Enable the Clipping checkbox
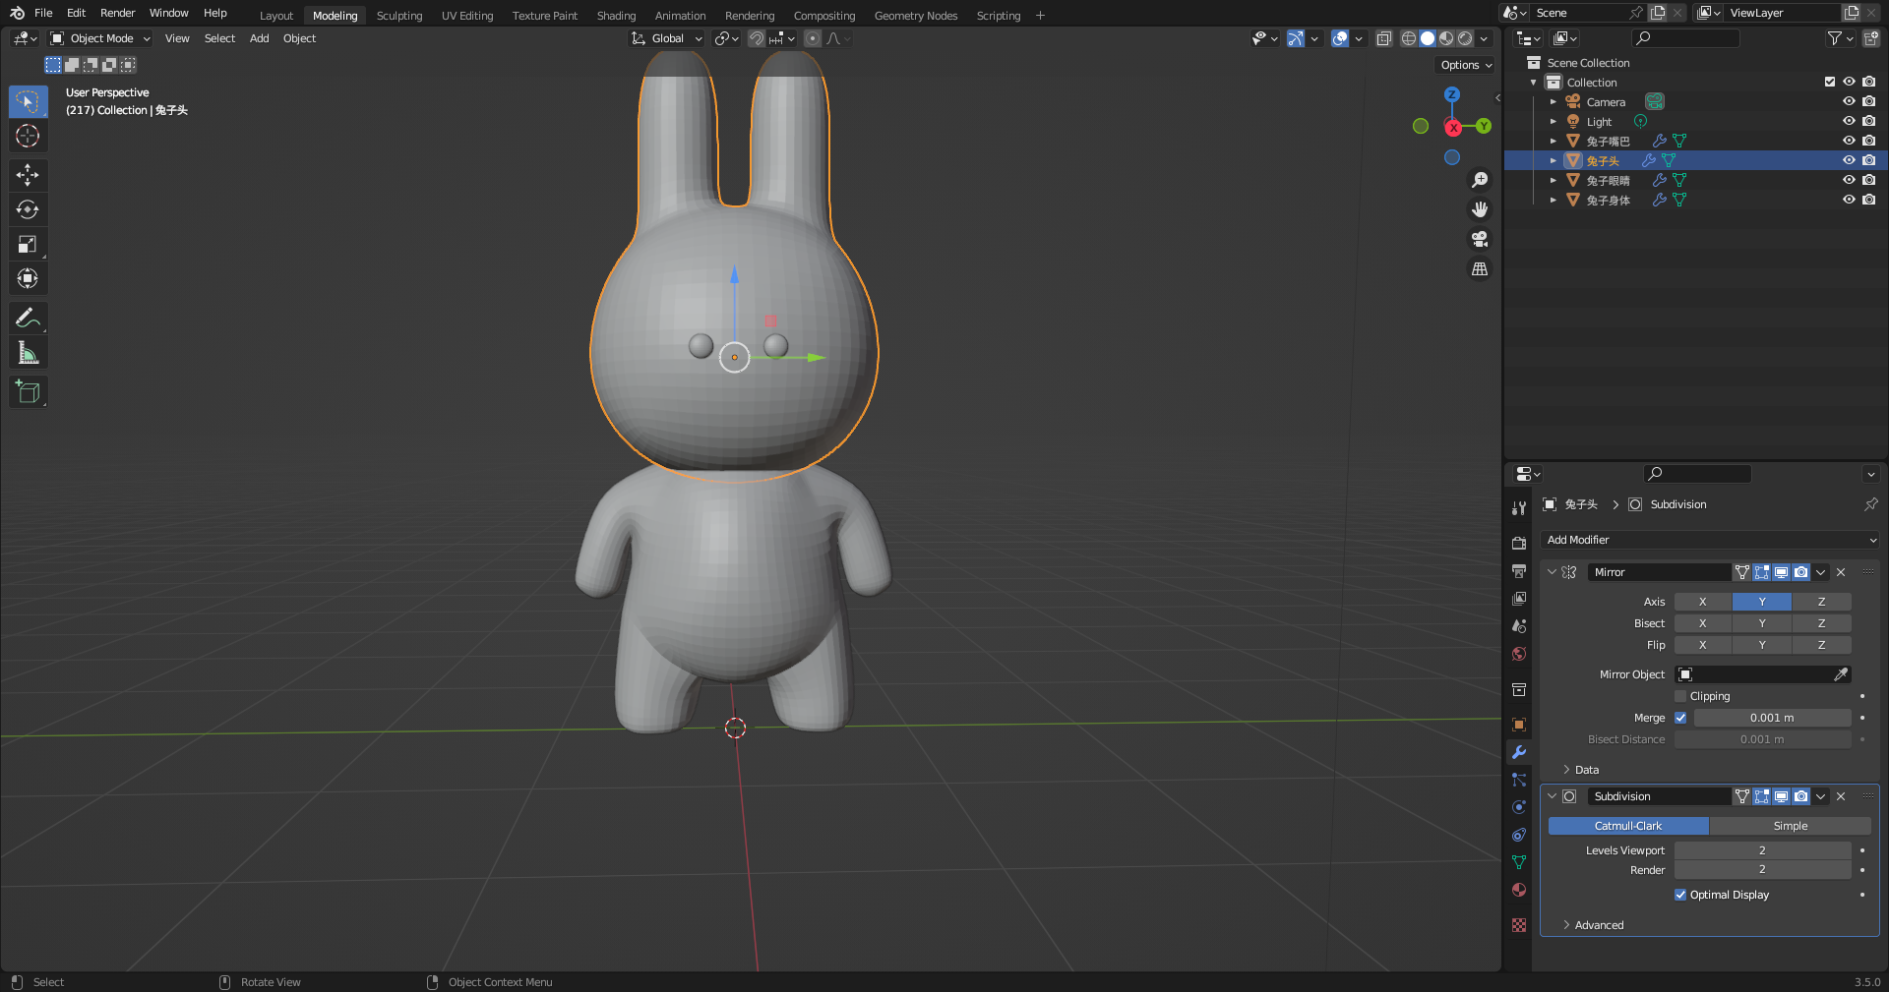1889x992 pixels. tap(1680, 696)
